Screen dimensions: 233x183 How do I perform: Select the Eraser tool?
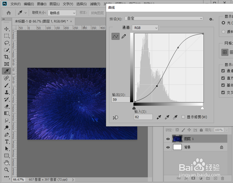[x=7, y=106]
